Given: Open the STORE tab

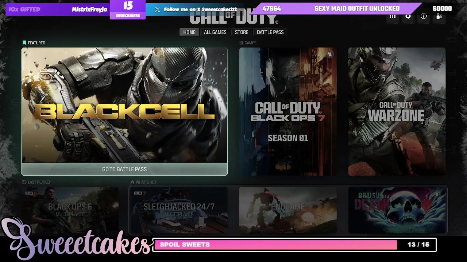Looking at the screenshot, I should pos(242,32).
